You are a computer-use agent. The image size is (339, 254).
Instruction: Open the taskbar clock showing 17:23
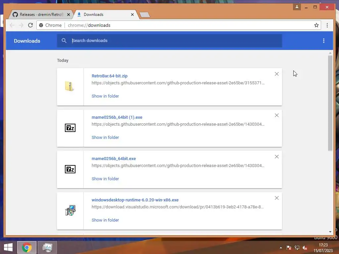323,248
